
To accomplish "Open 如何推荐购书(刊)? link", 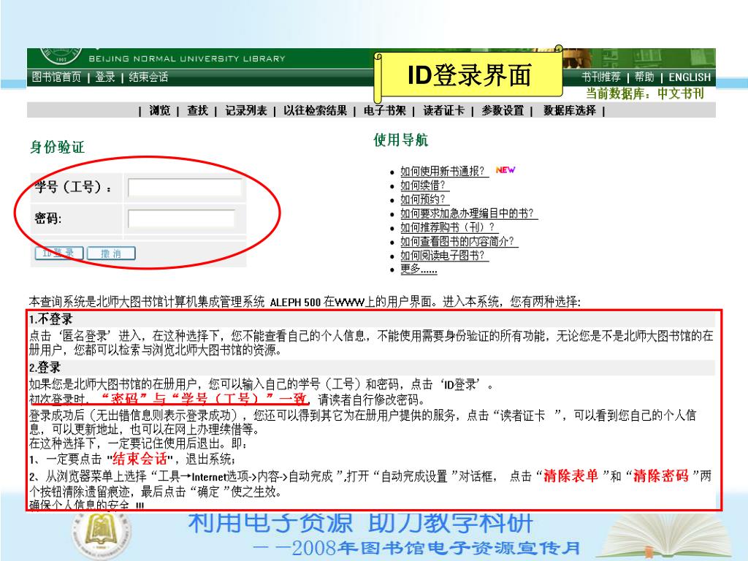I will (449, 227).
